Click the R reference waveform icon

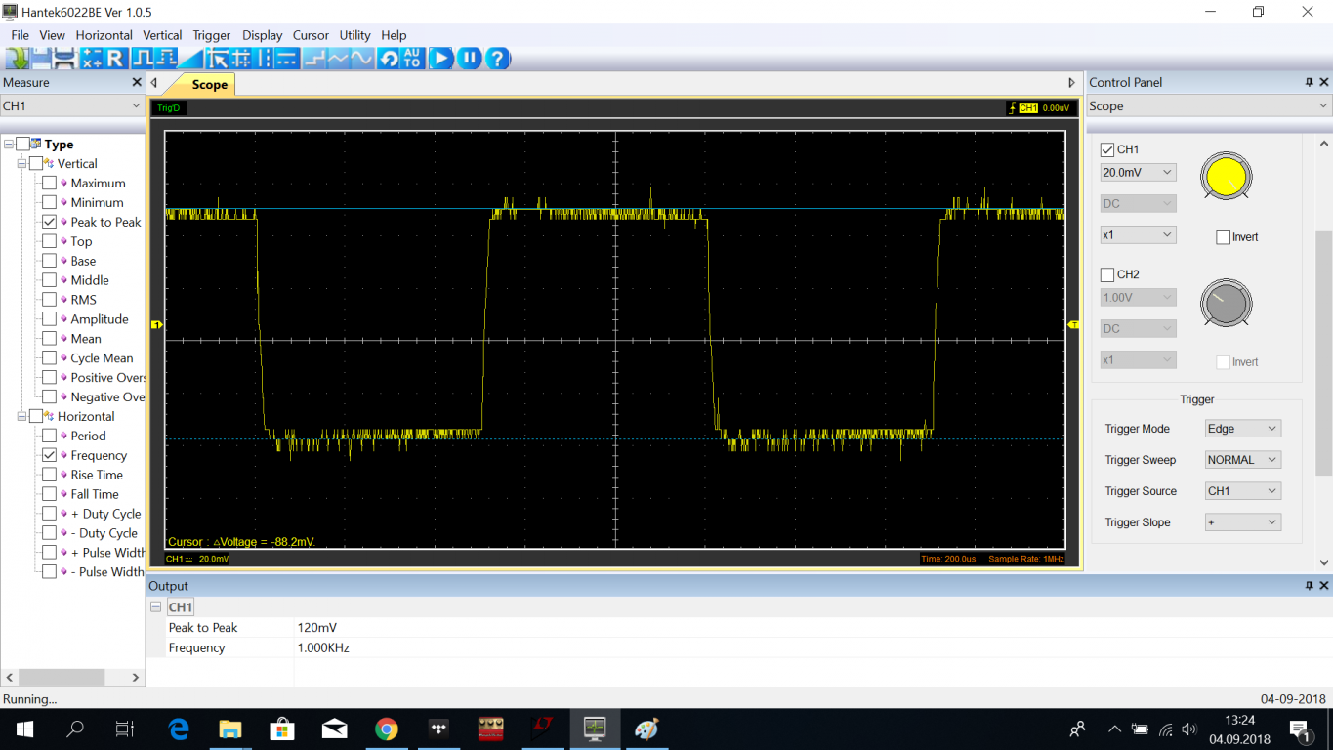[x=115, y=59]
